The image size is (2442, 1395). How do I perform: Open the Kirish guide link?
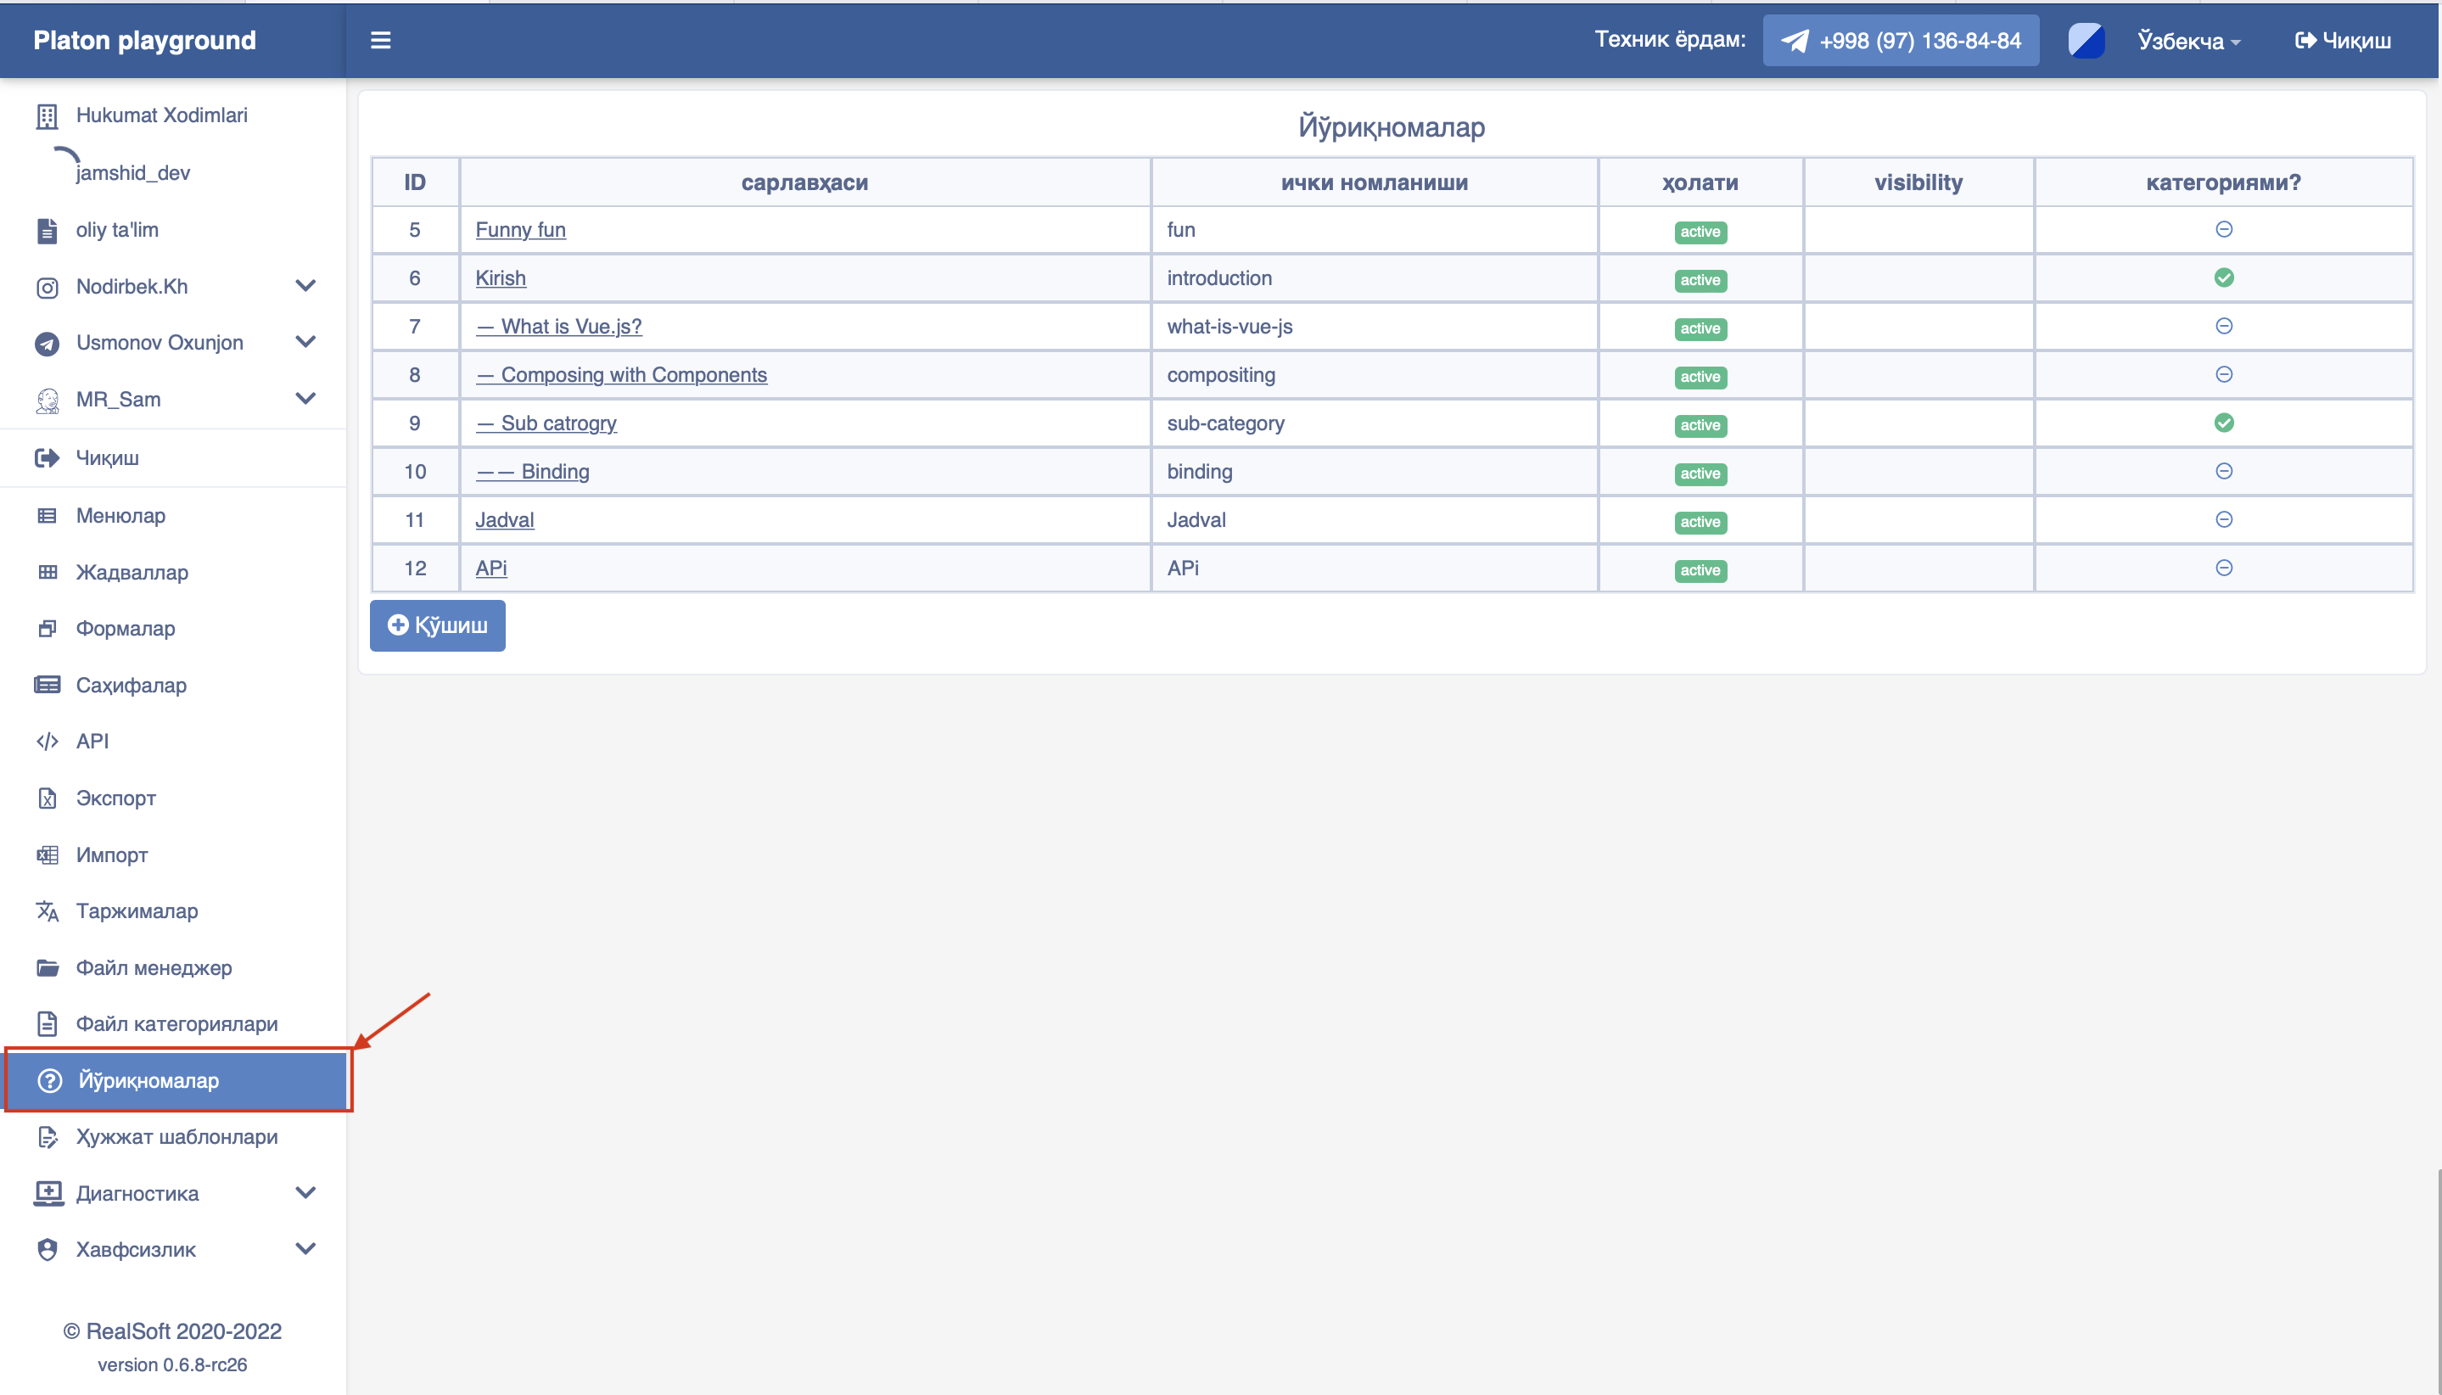click(500, 277)
